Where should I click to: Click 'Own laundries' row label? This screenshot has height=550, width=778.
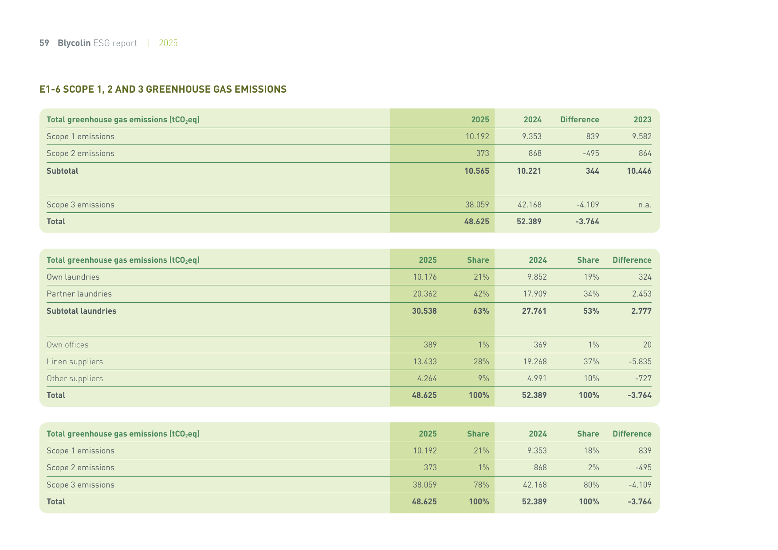coord(73,277)
